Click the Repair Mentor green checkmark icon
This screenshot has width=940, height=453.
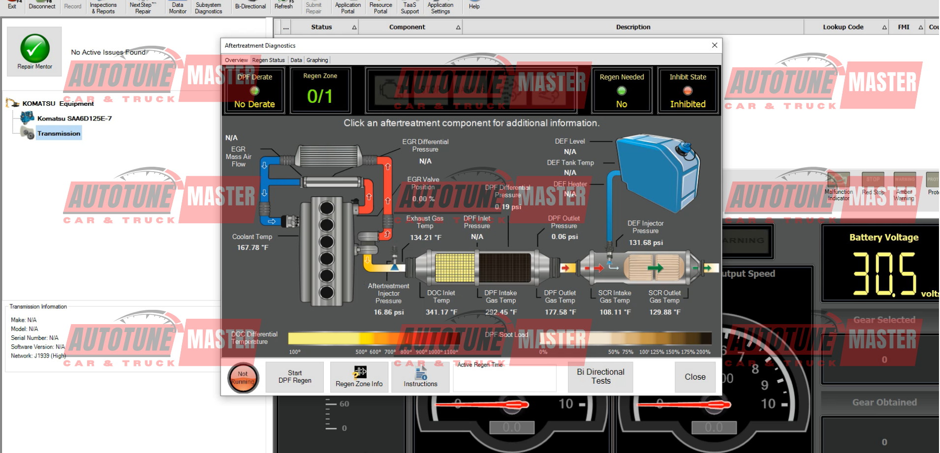[x=34, y=48]
